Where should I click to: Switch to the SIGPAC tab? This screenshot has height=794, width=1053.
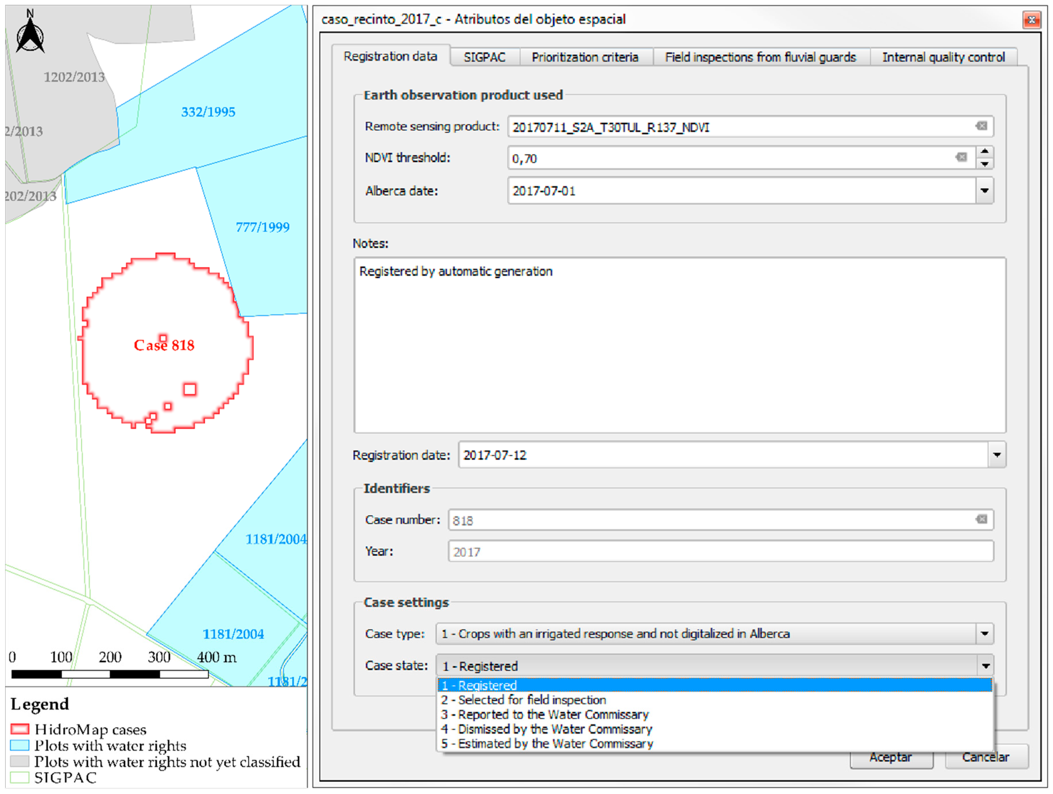[x=484, y=57]
